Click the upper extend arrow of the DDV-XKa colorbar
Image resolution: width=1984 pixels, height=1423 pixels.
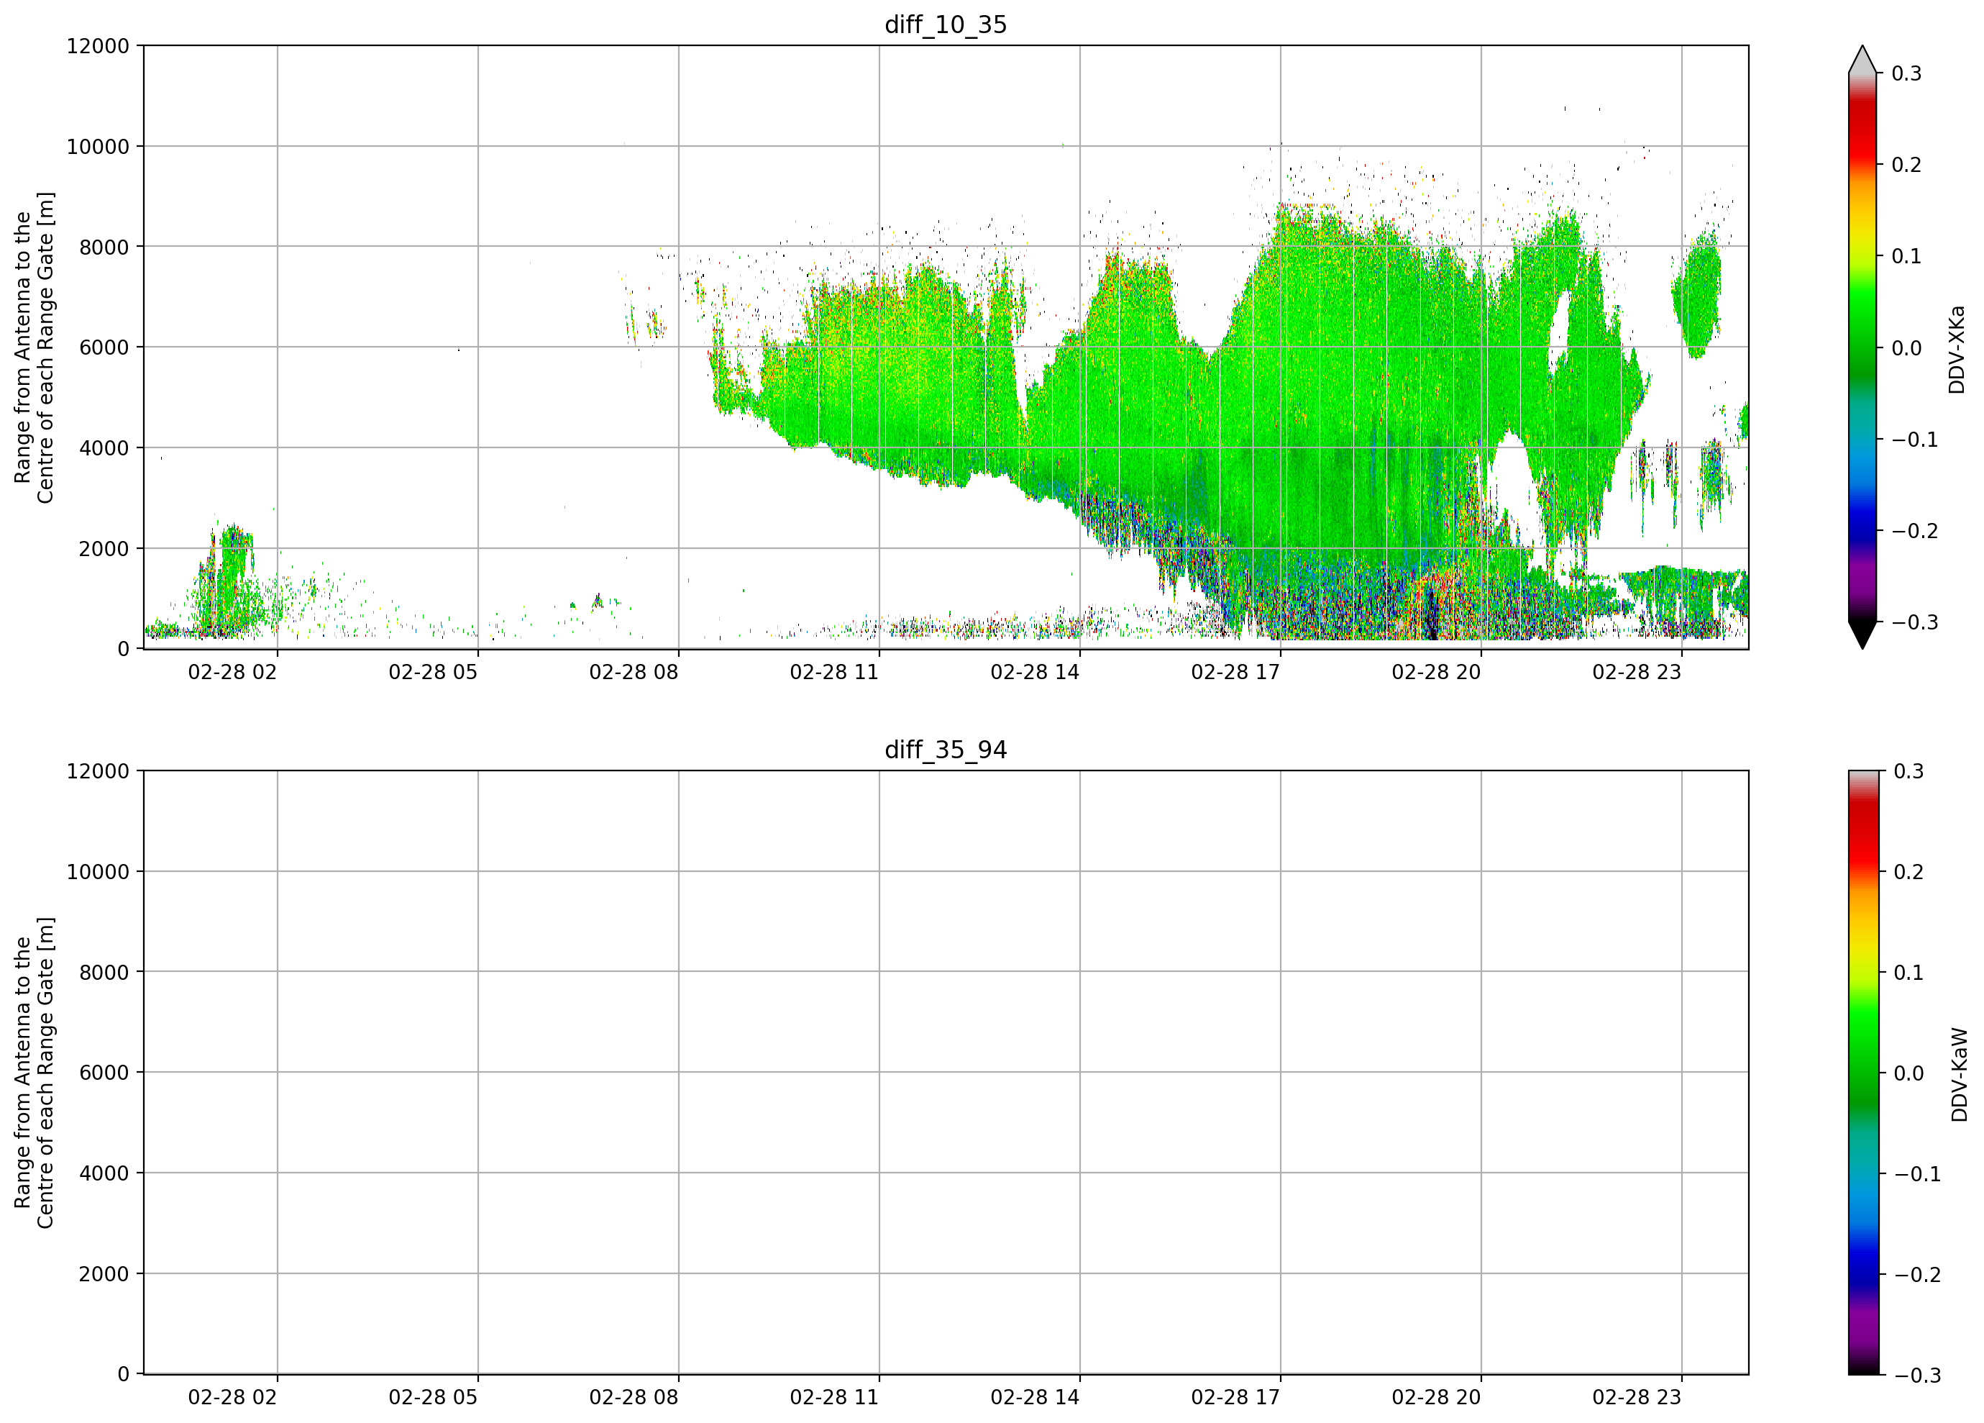(1862, 60)
